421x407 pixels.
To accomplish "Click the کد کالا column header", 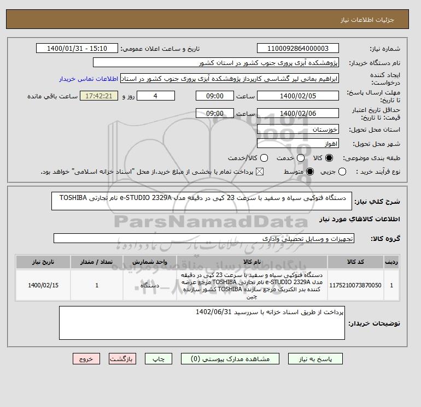I will tap(355, 262).
